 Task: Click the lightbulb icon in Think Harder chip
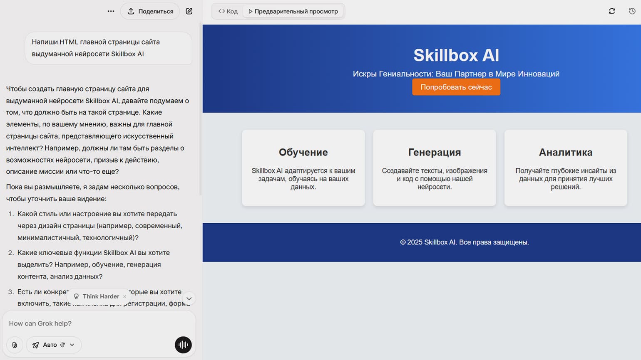click(x=76, y=296)
